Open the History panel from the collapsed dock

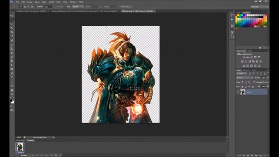click(232, 15)
